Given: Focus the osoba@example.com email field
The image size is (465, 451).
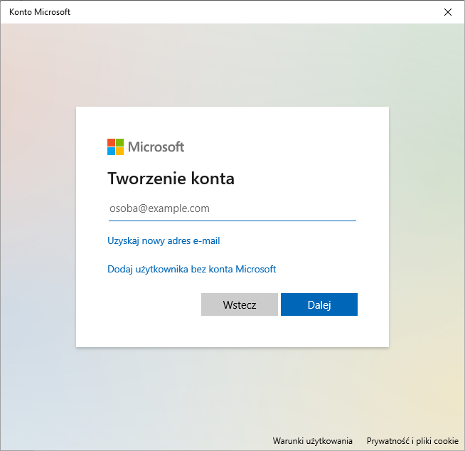Looking at the screenshot, I should (231, 208).
